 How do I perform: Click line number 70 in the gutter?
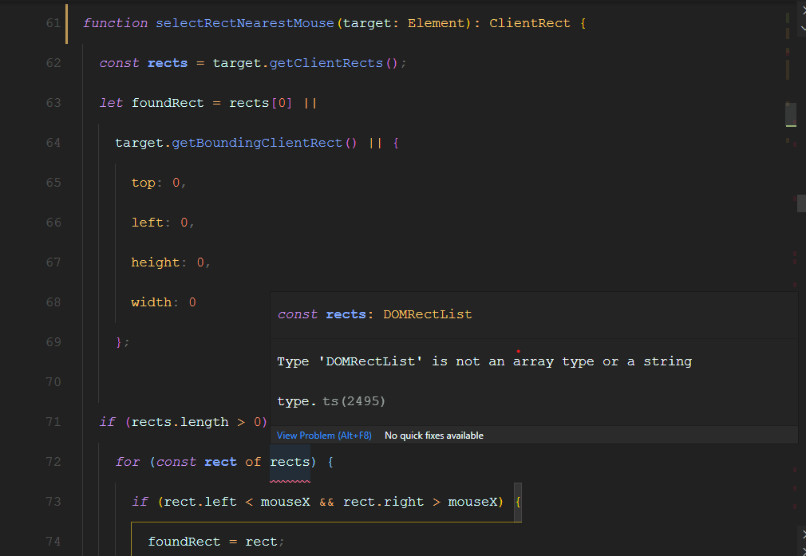click(53, 382)
